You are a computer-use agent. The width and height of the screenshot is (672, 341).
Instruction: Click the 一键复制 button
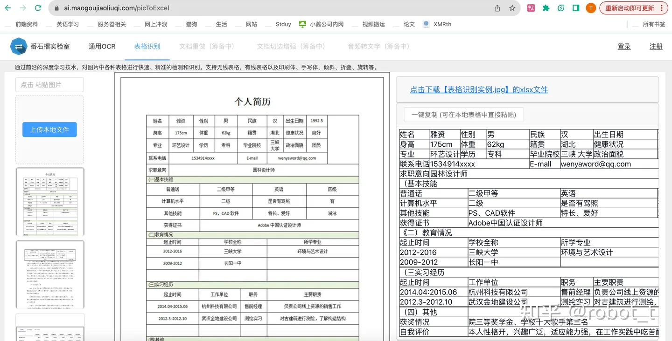tap(464, 115)
